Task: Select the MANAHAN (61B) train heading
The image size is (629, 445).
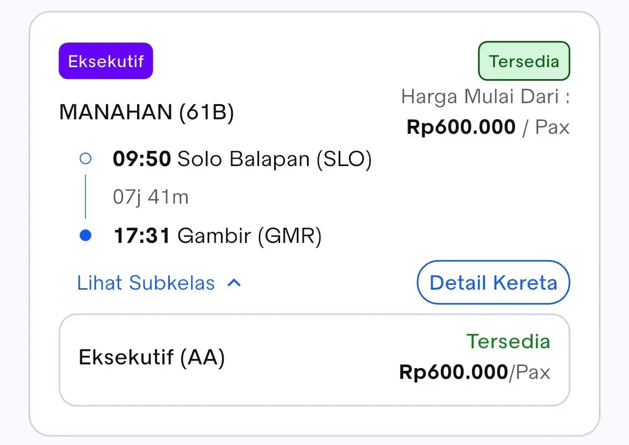Action: (146, 112)
